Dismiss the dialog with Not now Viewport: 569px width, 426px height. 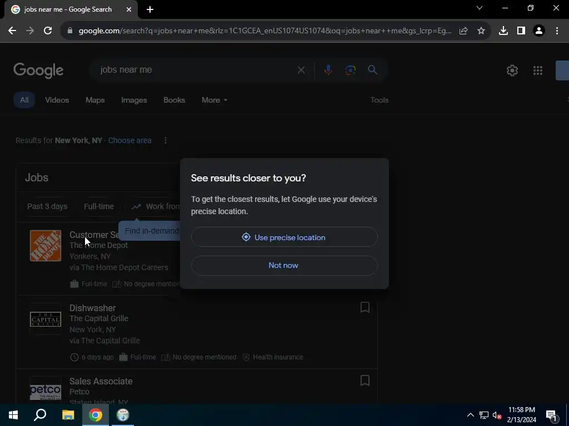click(x=284, y=266)
